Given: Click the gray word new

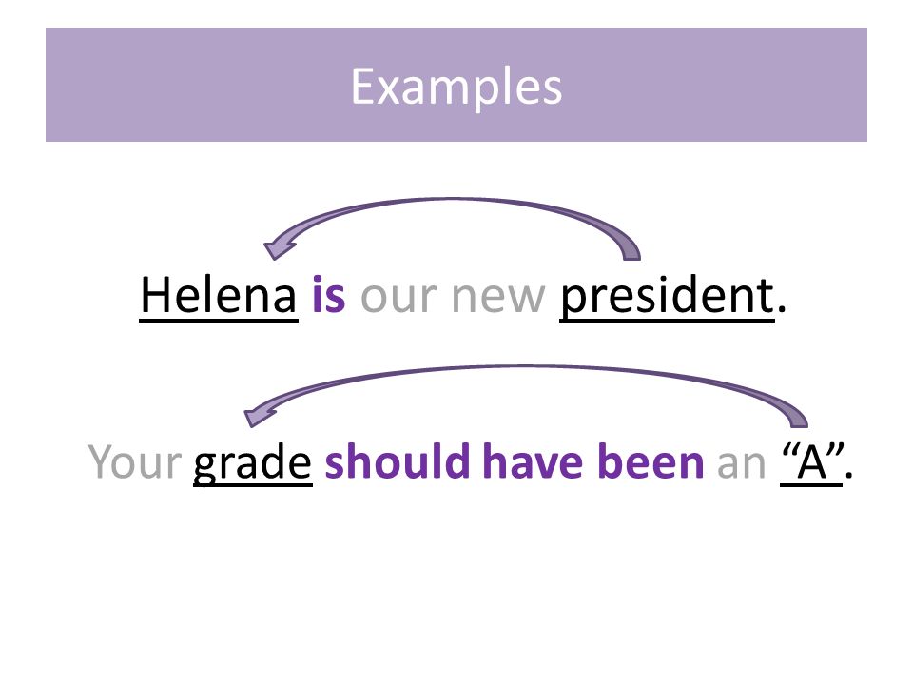Looking at the screenshot, I should 498,298.
